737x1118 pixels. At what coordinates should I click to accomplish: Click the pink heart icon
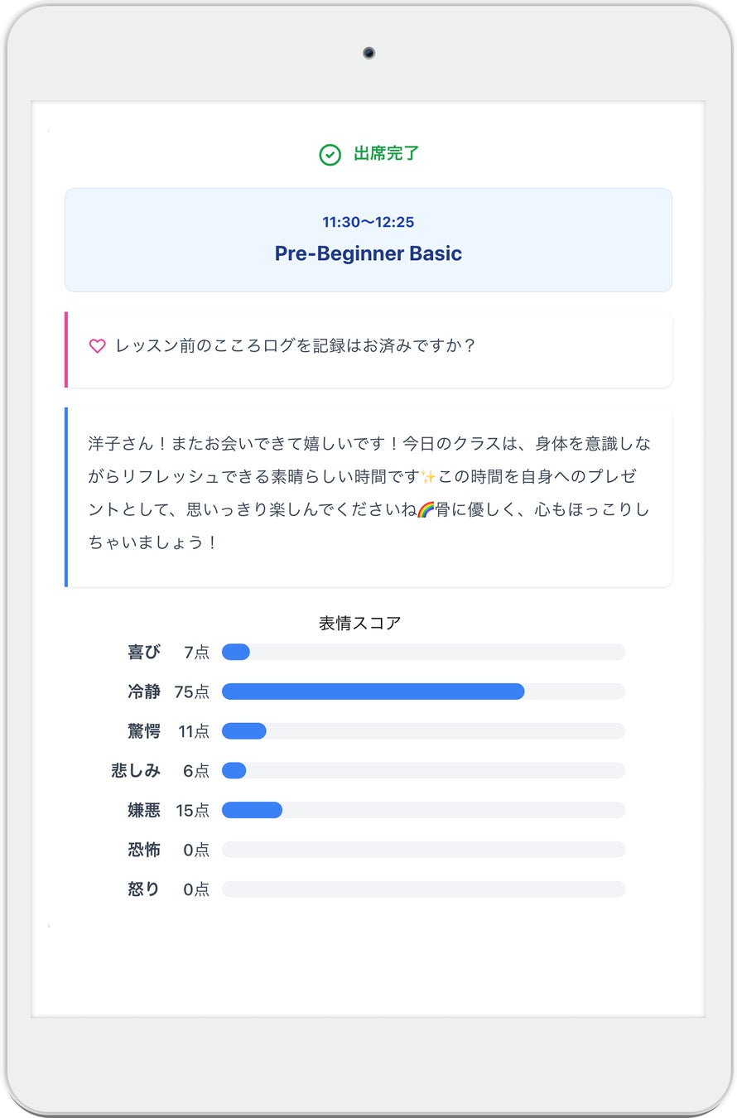pos(97,346)
